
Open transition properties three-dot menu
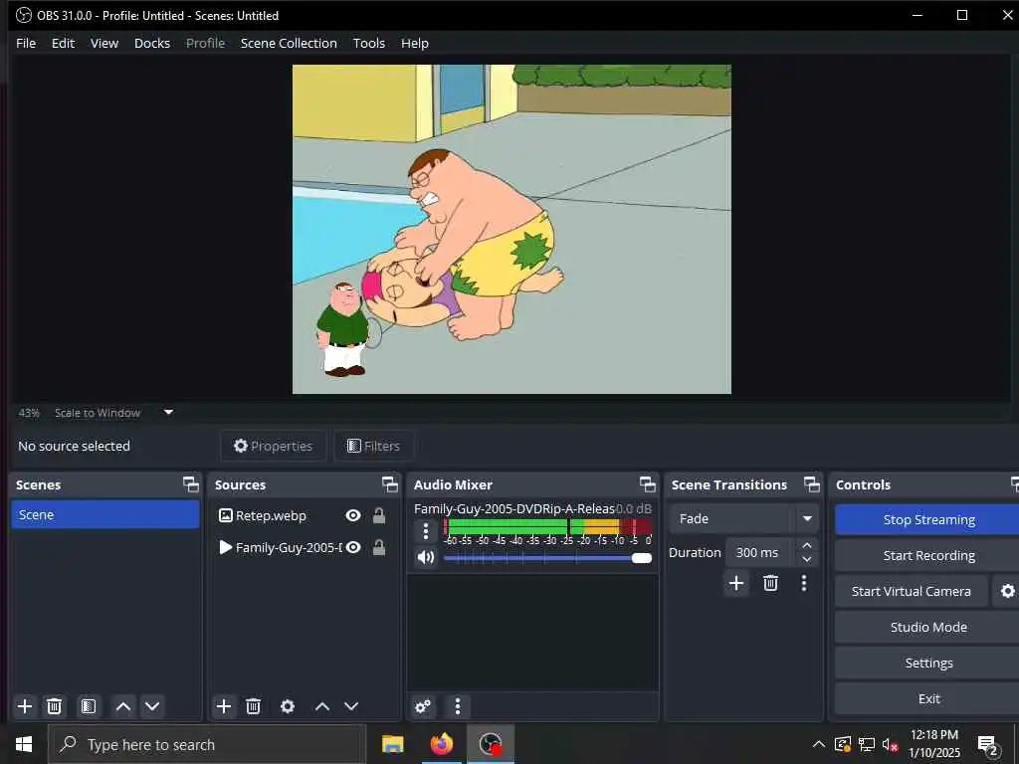point(804,583)
